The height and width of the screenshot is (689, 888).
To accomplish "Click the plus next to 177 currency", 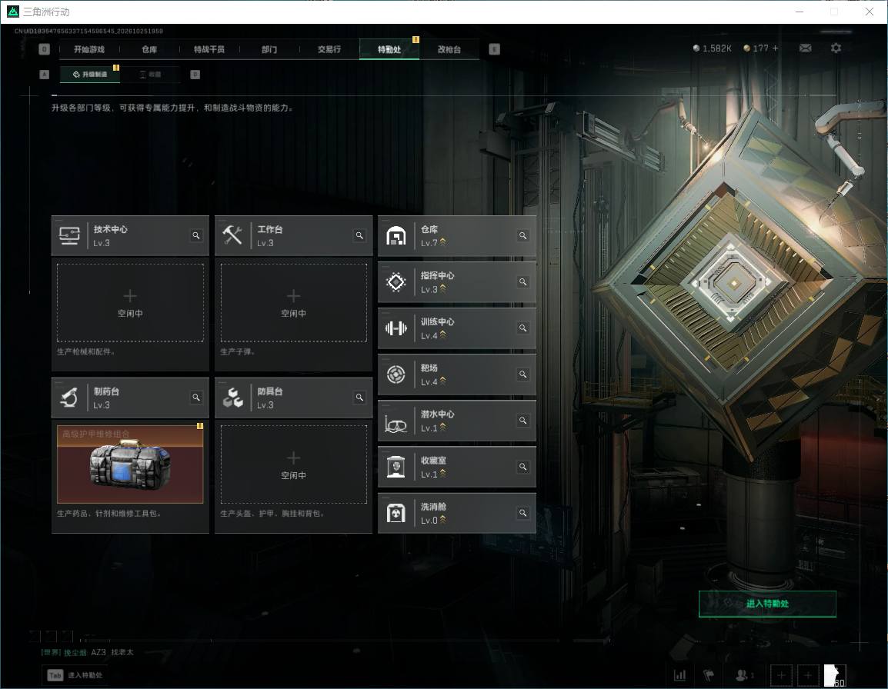I will click(776, 48).
